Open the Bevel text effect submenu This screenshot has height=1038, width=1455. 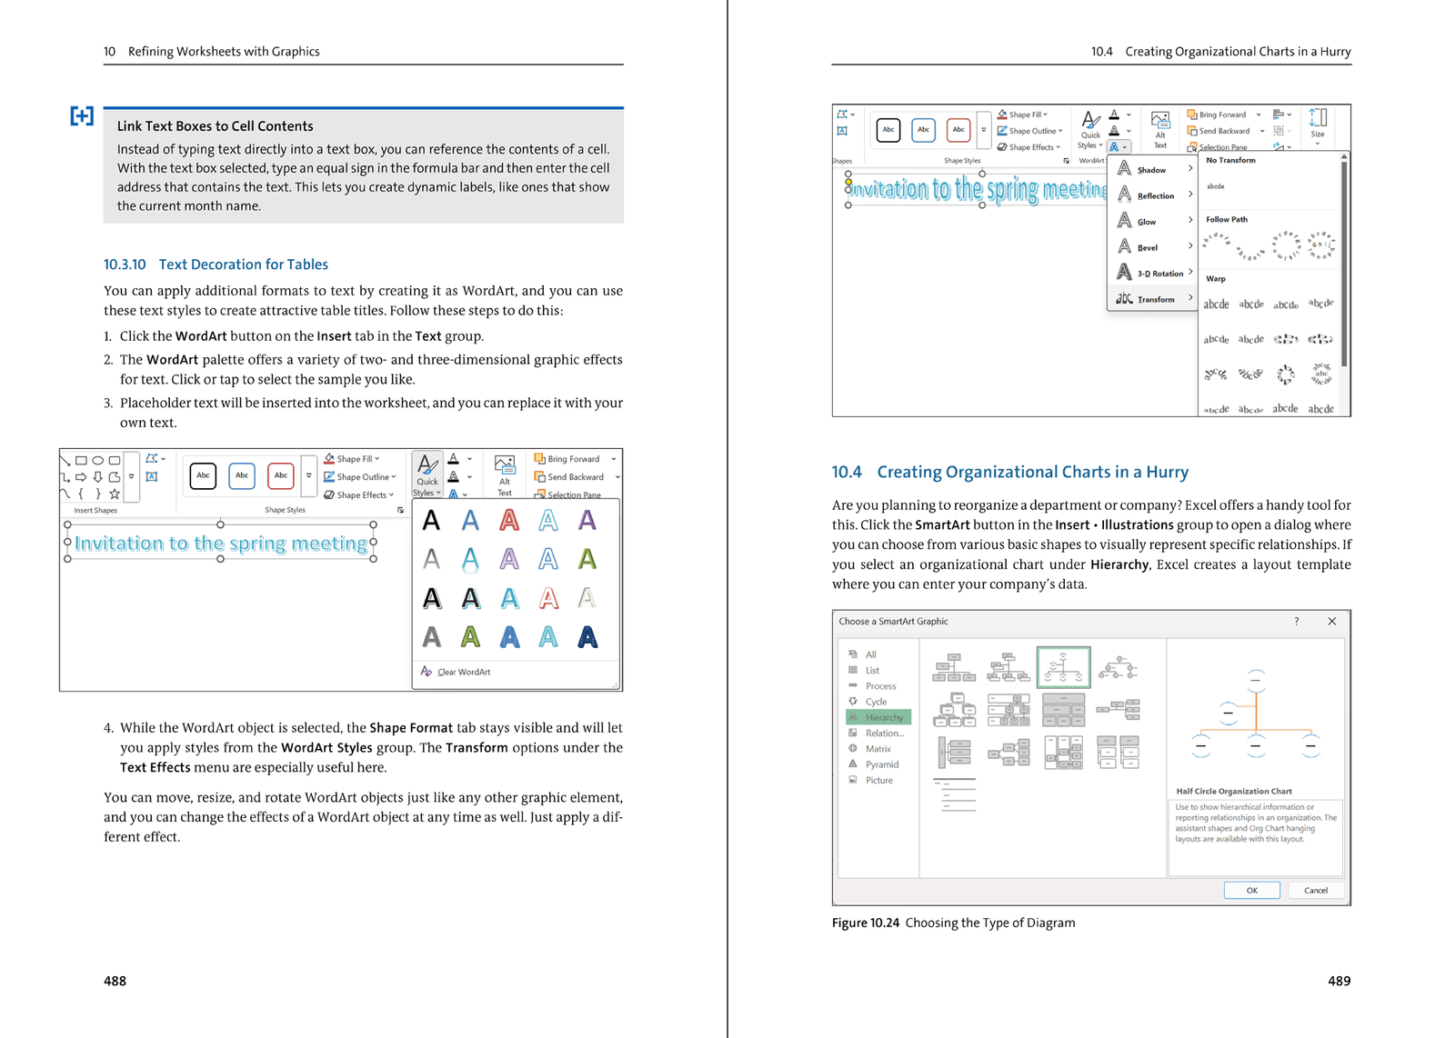coord(1152,247)
